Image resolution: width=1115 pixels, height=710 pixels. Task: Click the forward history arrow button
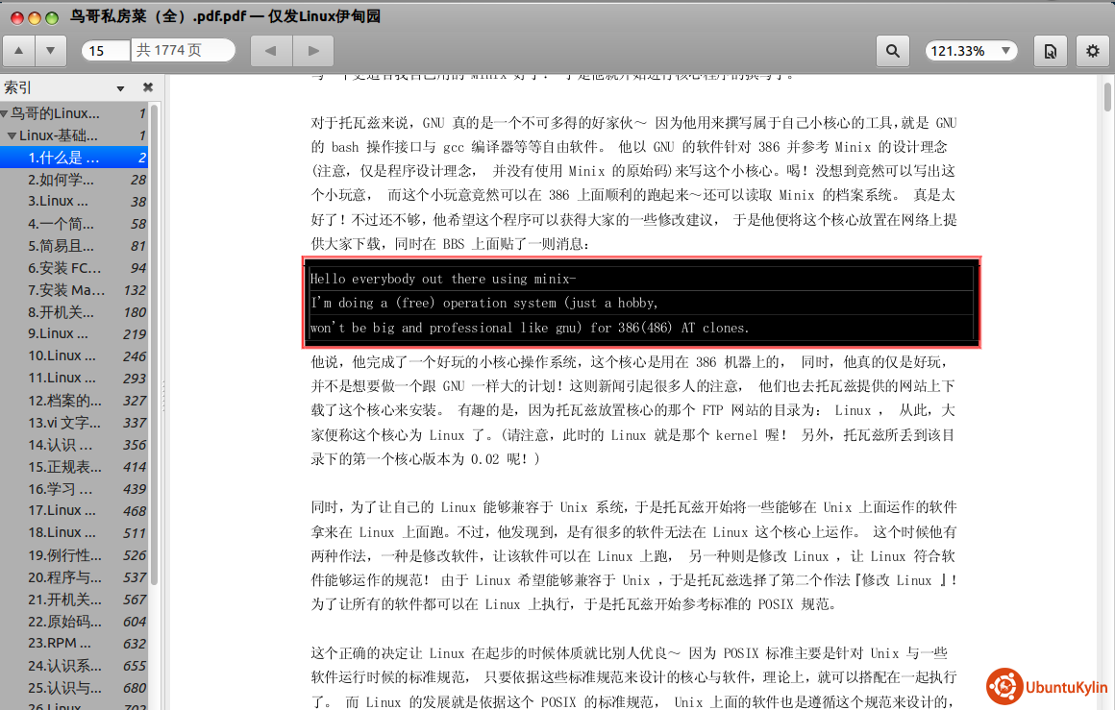(x=312, y=51)
